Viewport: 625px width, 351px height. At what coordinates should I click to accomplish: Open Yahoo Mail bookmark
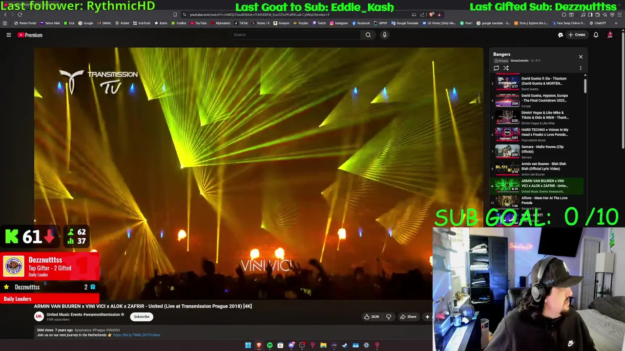click(50, 23)
